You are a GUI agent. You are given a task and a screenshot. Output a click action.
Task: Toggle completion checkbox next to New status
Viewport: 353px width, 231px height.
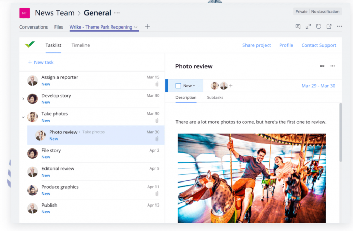point(178,85)
